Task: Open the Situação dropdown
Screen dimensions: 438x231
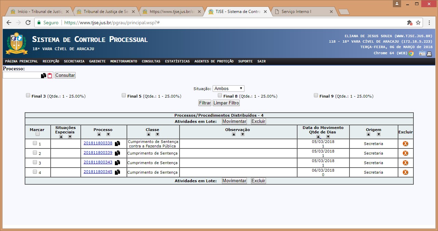Action: pos(228,89)
